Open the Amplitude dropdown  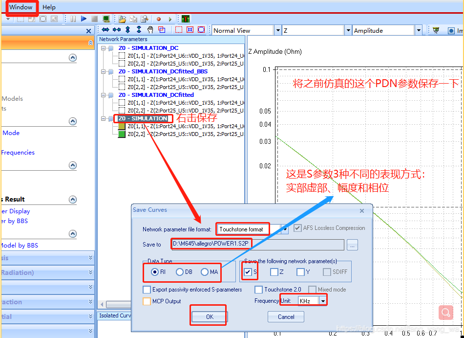(419, 30)
